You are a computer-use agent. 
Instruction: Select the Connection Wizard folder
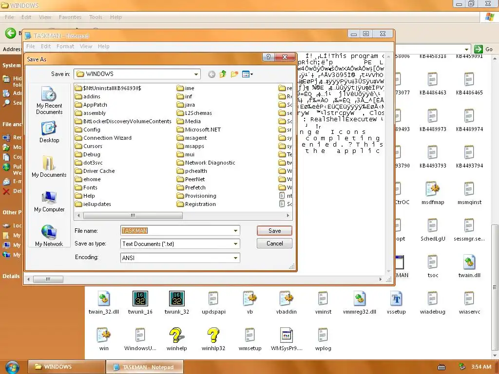pos(103,138)
